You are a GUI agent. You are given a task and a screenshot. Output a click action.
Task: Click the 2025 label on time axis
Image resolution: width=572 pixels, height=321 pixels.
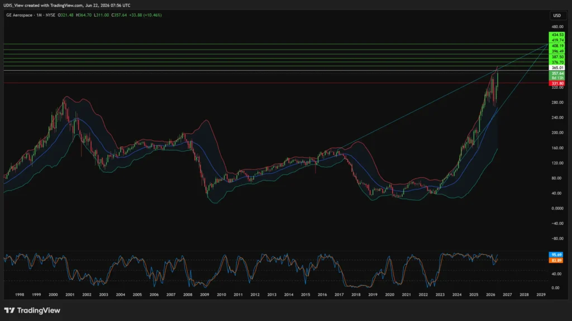pyautogui.click(x=474, y=294)
